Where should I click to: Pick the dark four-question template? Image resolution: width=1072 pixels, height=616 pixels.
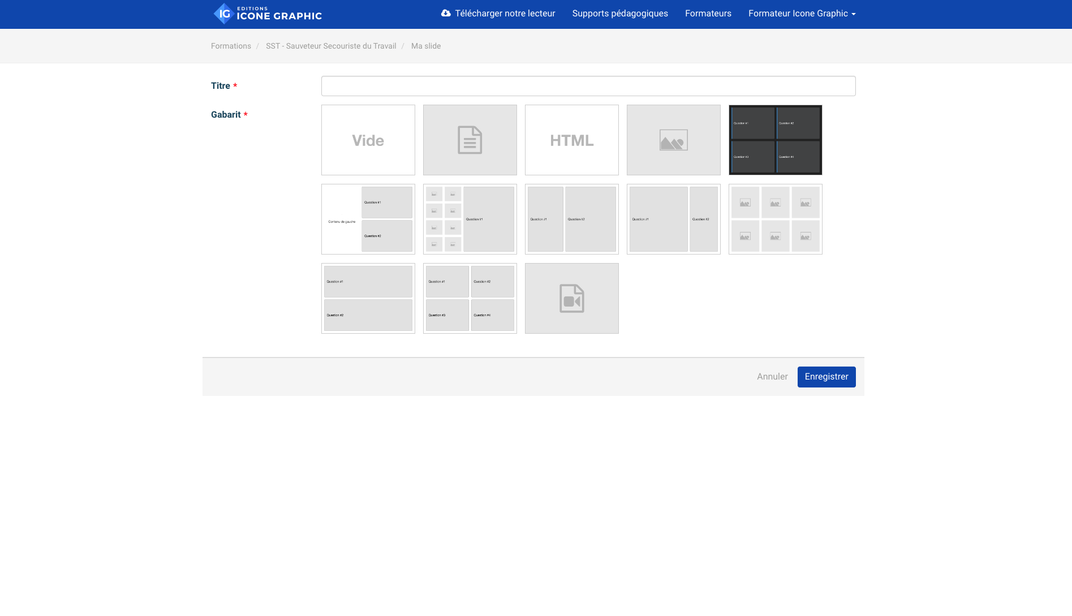tap(776, 140)
